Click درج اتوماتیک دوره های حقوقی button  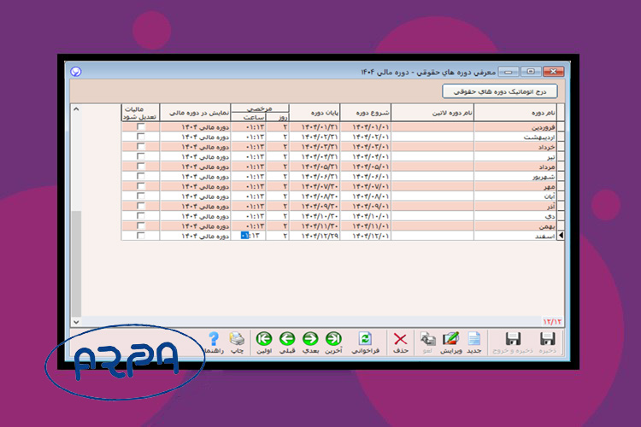coord(500,91)
